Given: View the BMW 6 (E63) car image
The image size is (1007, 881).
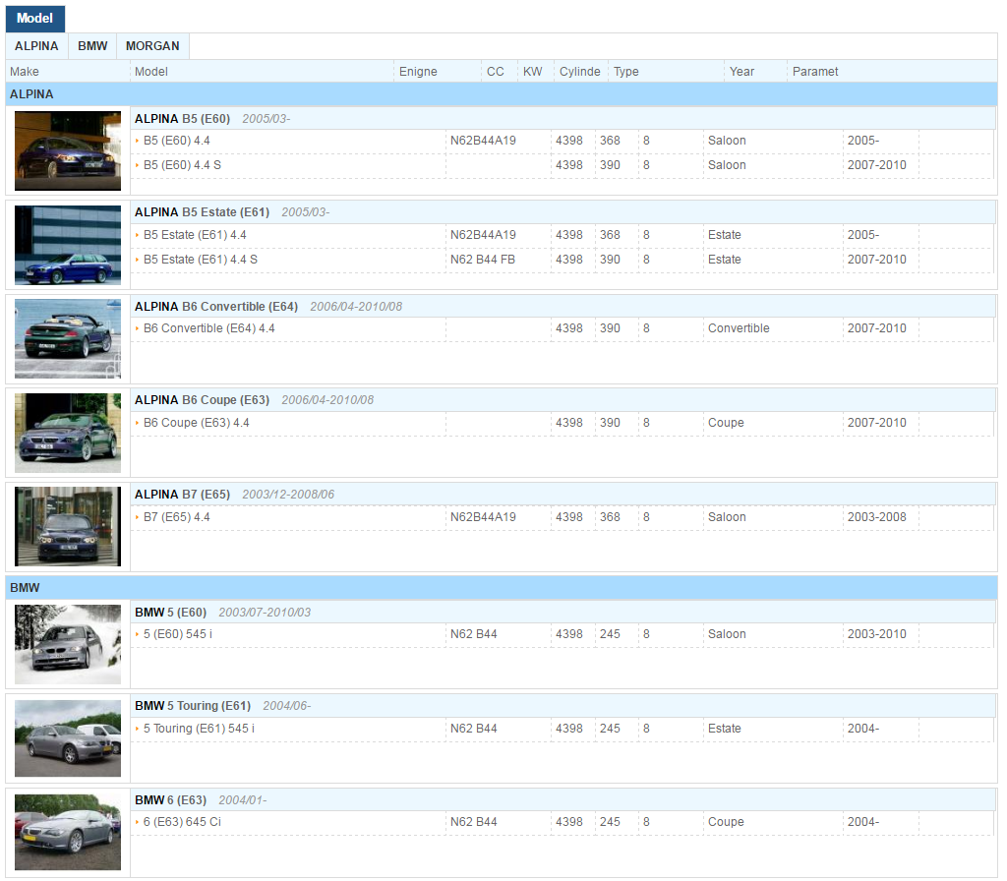Looking at the screenshot, I should point(68,832).
